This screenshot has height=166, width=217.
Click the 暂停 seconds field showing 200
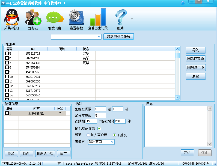click(120, 121)
